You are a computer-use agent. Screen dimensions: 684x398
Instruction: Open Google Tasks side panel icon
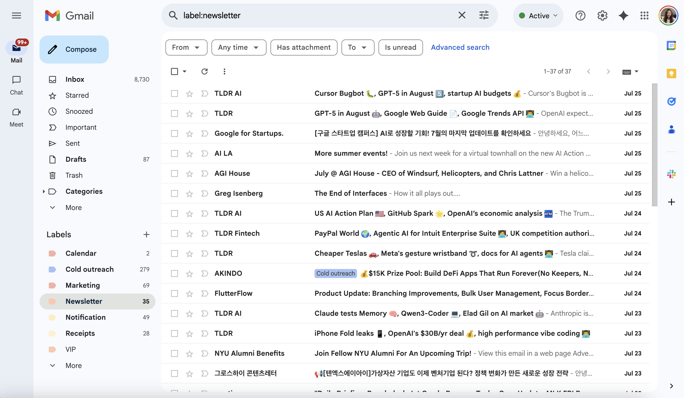click(671, 101)
